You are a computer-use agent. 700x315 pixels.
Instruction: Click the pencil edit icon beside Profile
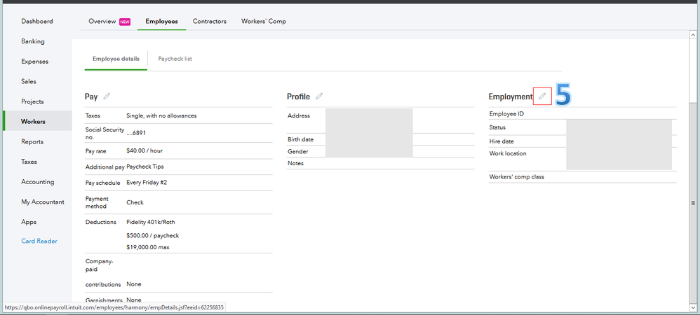pyautogui.click(x=319, y=96)
